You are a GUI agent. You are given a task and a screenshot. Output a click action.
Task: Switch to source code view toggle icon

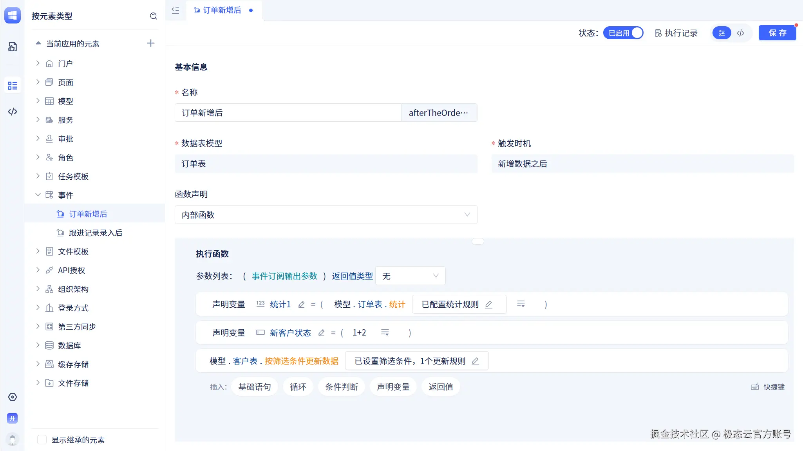click(740, 33)
